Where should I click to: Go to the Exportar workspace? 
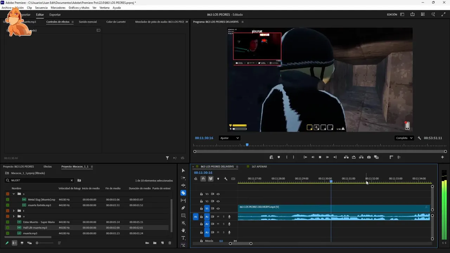click(55, 15)
